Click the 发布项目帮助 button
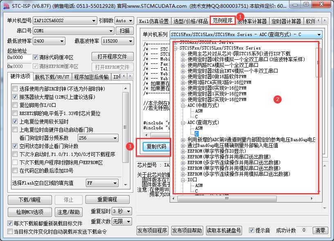 click(187, 230)
